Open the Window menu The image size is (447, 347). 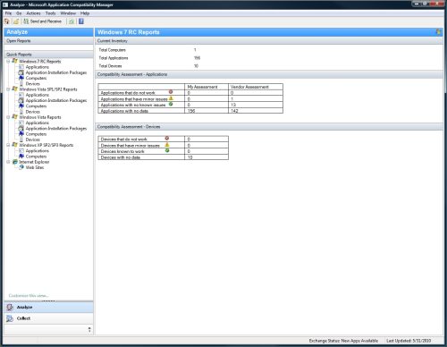(x=68, y=13)
